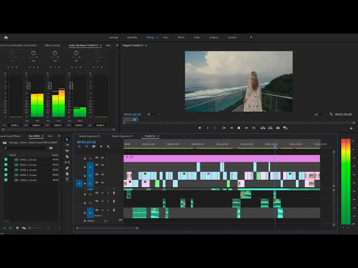
Task: Open playback resolution 1/2 dropdown
Action: click(320, 114)
